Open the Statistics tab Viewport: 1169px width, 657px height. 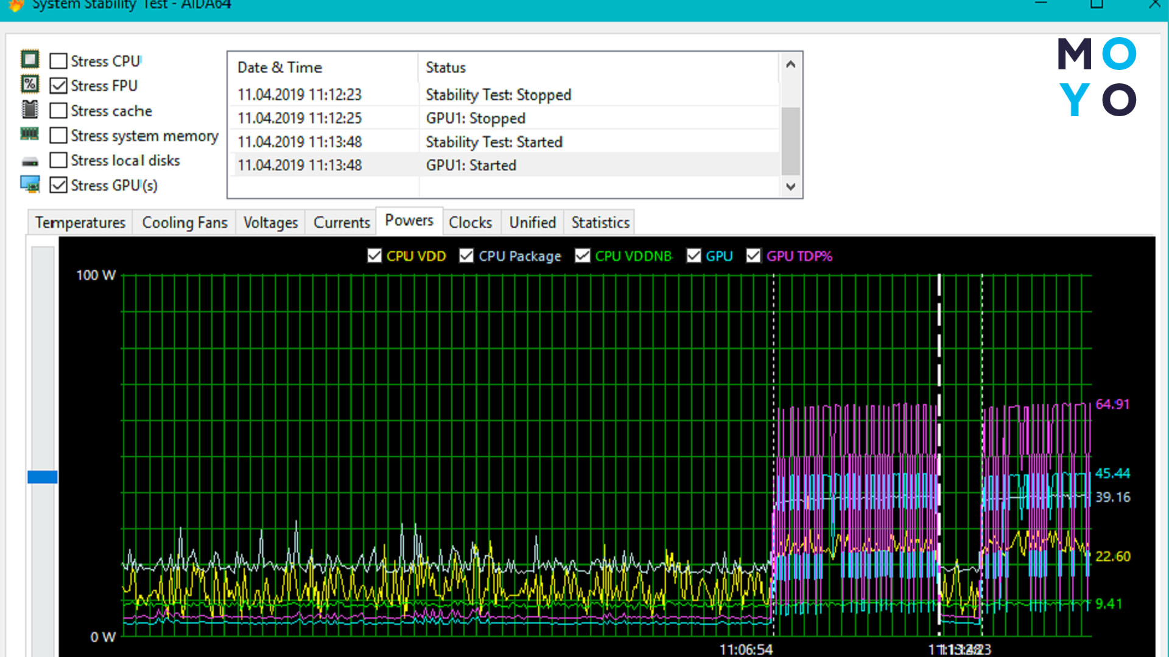[600, 223]
